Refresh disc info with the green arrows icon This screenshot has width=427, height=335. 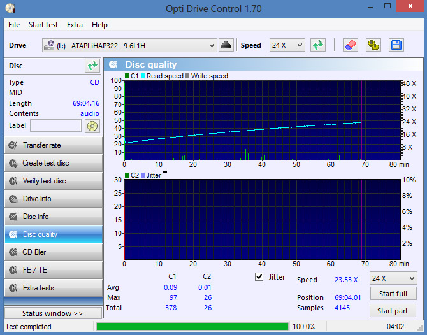pos(92,66)
